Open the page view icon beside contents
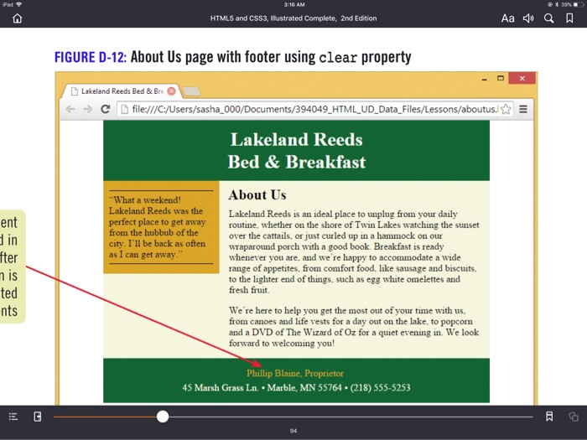Screen dimensions: 587x440 click(38, 417)
